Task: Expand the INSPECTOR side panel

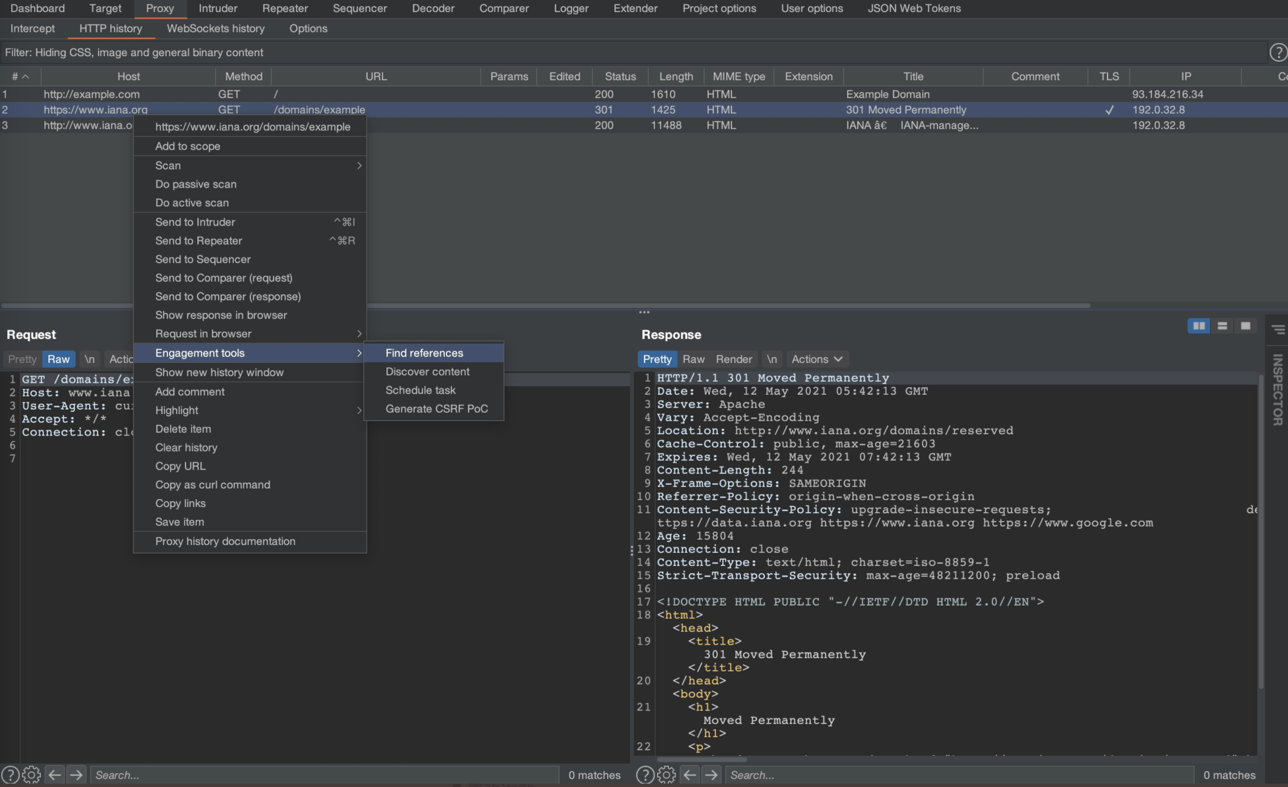Action: coord(1277,390)
